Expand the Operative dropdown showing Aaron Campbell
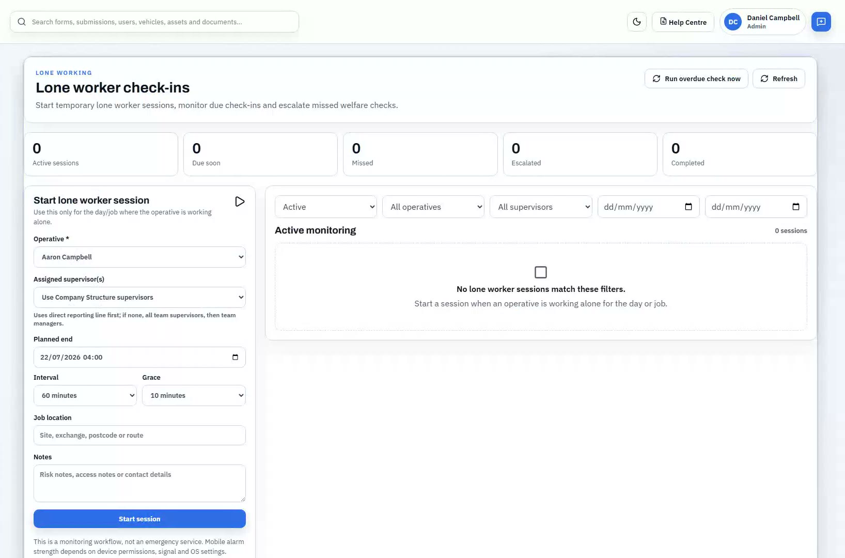The image size is (845, 558). (139, 257)
